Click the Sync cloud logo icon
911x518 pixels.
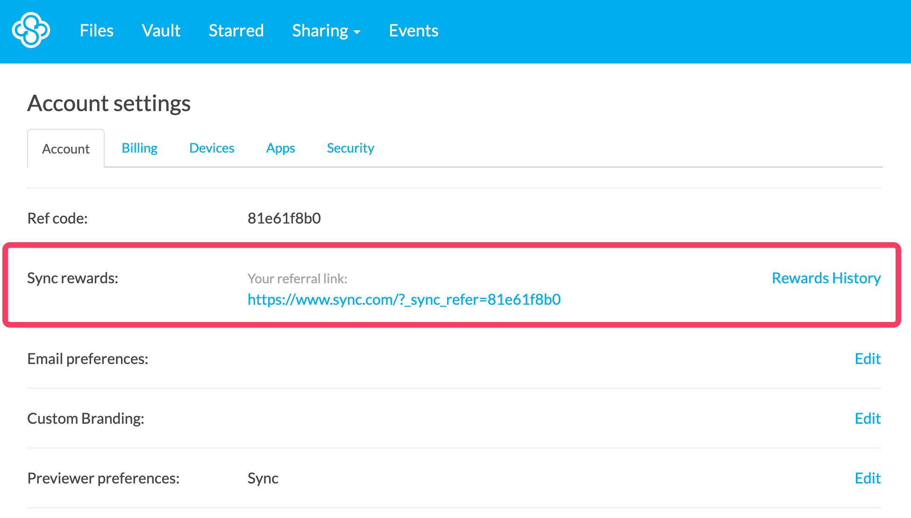31,30
